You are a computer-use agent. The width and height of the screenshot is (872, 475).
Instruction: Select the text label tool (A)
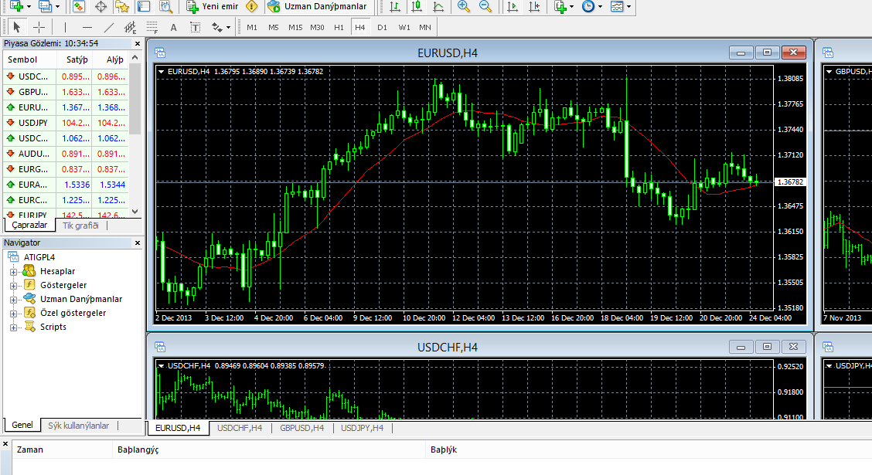[x=173, y=27]
